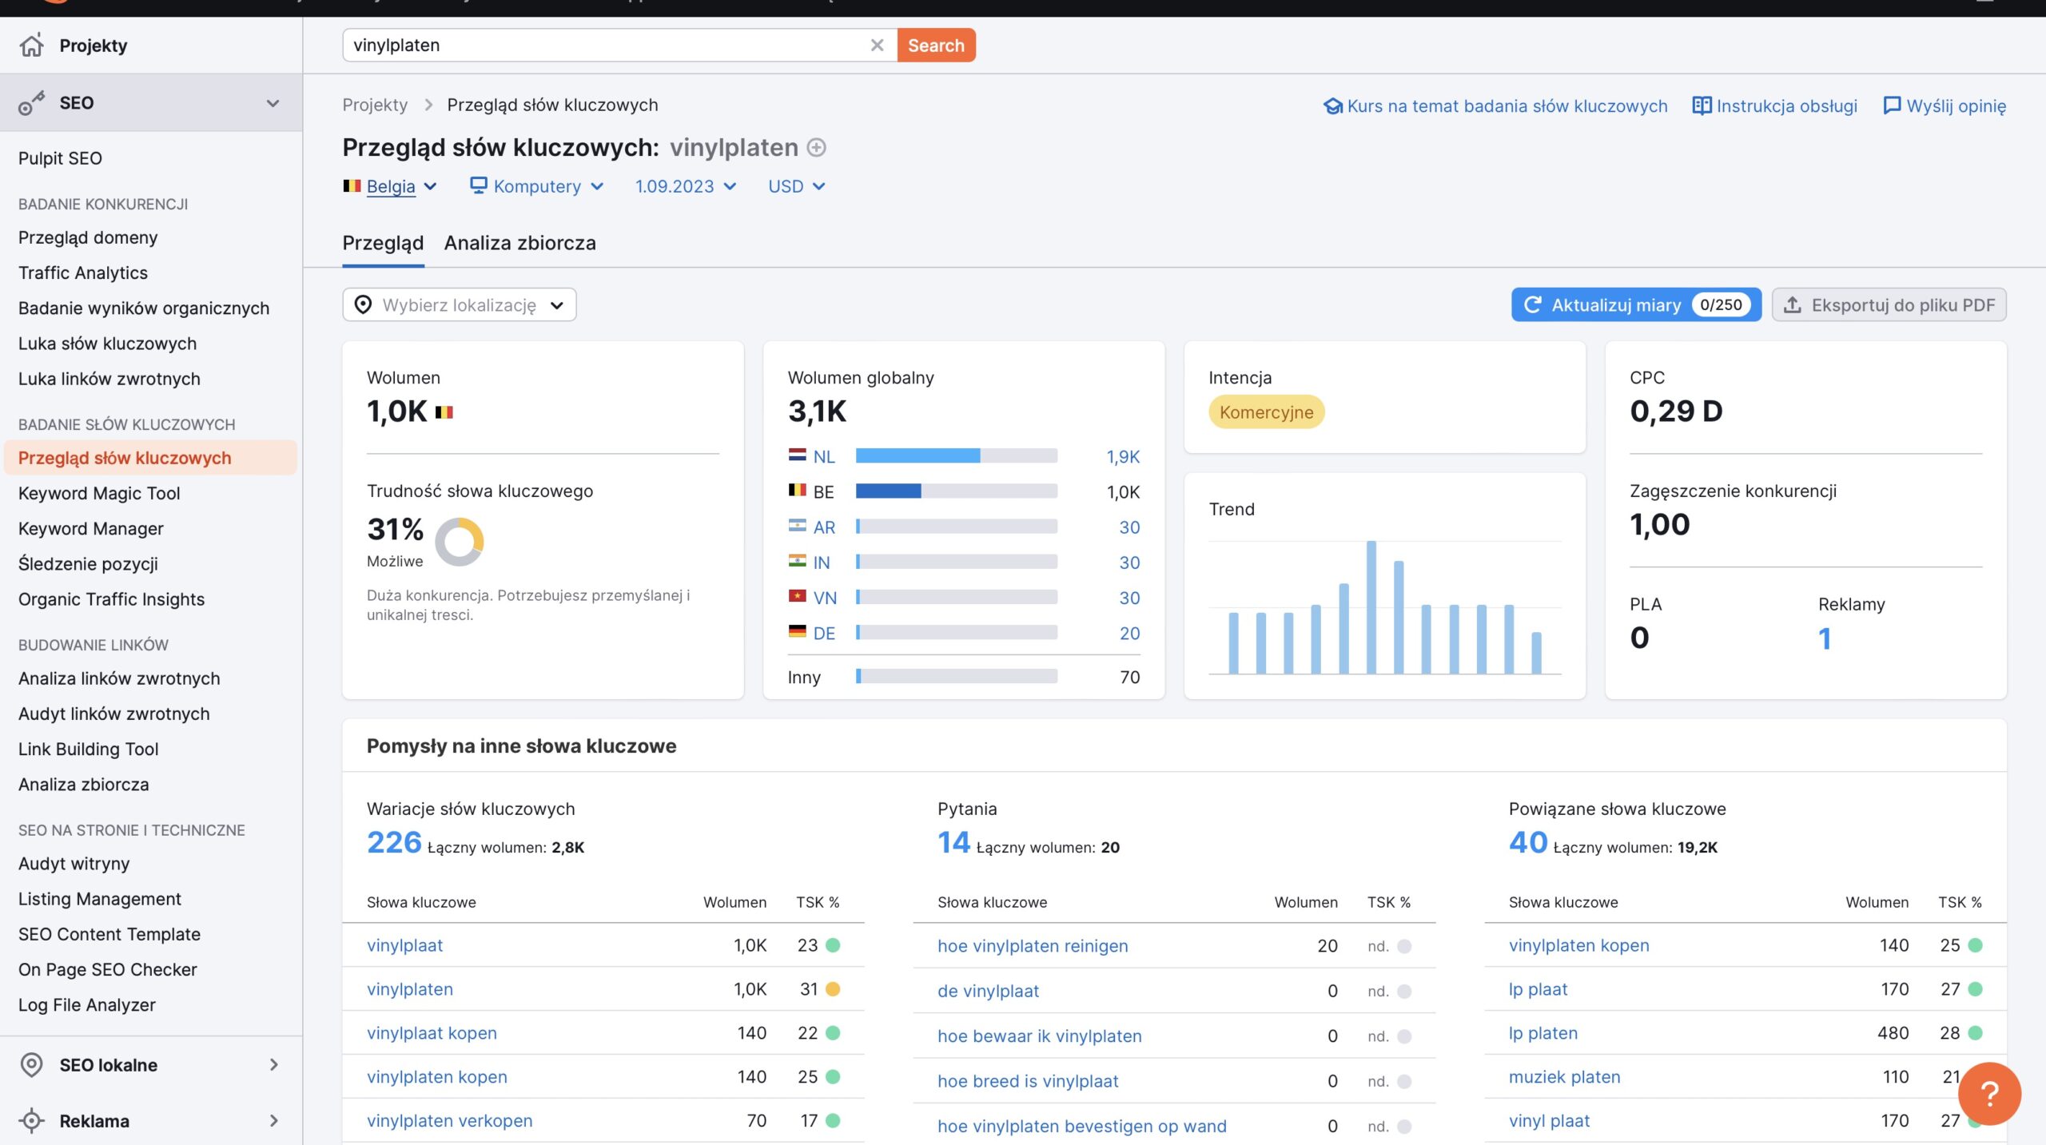Click the SEO key icon

pyautogui.click(x=31, y=103)
